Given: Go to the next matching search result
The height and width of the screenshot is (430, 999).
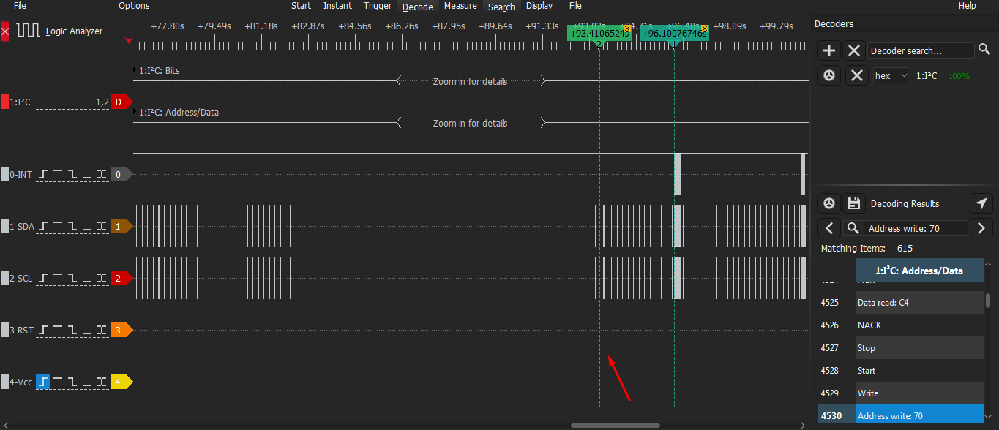Looking at the screenshot, I should (x=981, y=229).
